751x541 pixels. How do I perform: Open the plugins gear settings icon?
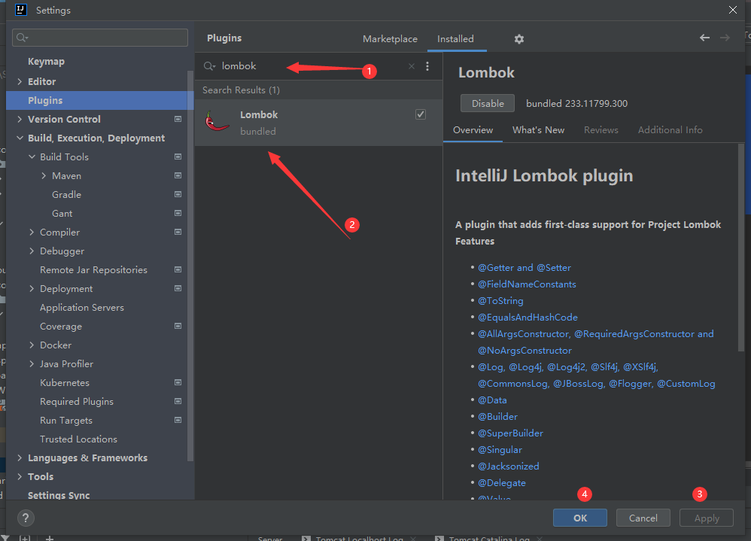(518, 39)
